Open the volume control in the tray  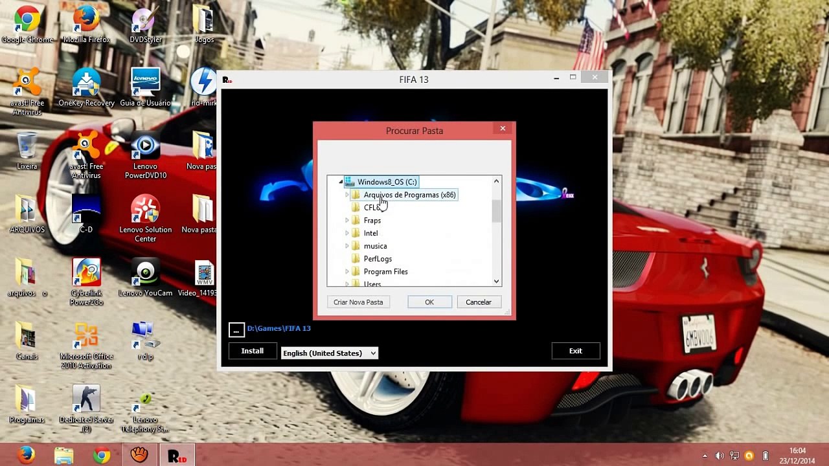[720, 456]
